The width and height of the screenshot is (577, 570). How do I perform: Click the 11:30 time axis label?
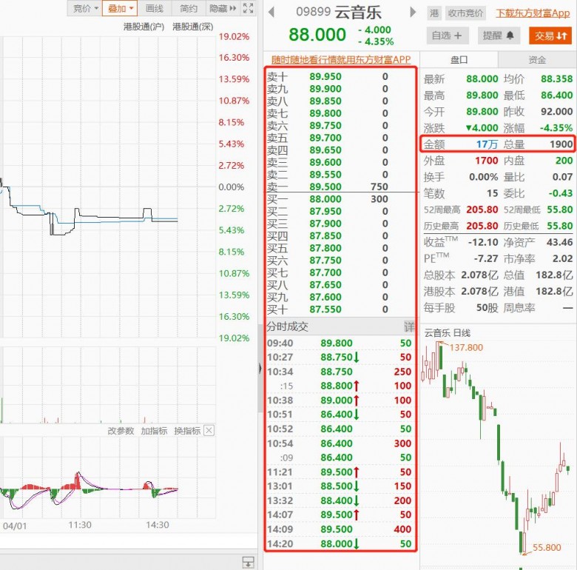(80, 525)
